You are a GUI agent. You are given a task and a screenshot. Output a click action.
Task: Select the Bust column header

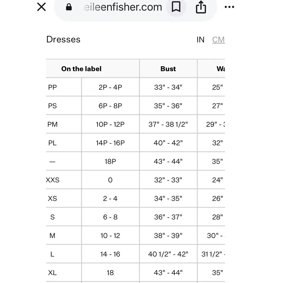(x=168, y=69)
